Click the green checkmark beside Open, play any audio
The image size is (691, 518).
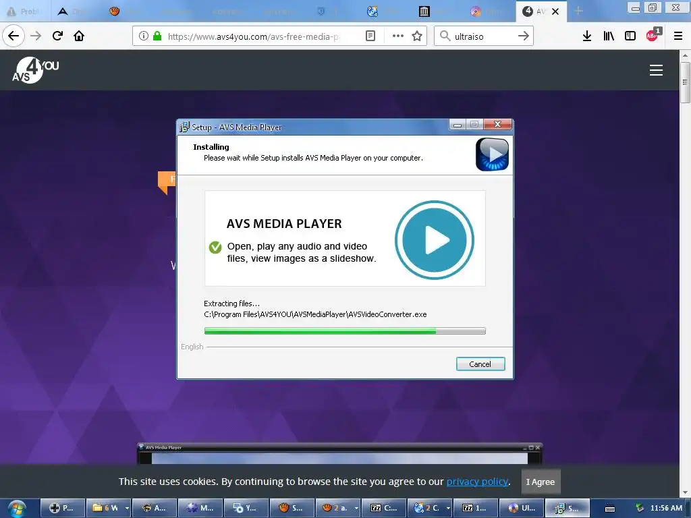[215, 248]
